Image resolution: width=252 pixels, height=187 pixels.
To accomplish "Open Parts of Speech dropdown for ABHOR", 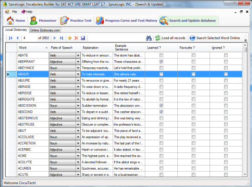I will [x=78, y=74].
